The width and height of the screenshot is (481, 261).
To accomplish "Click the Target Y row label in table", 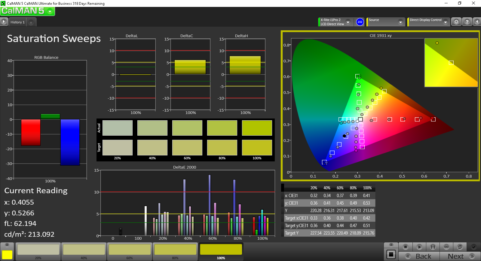I will (292, 233).
